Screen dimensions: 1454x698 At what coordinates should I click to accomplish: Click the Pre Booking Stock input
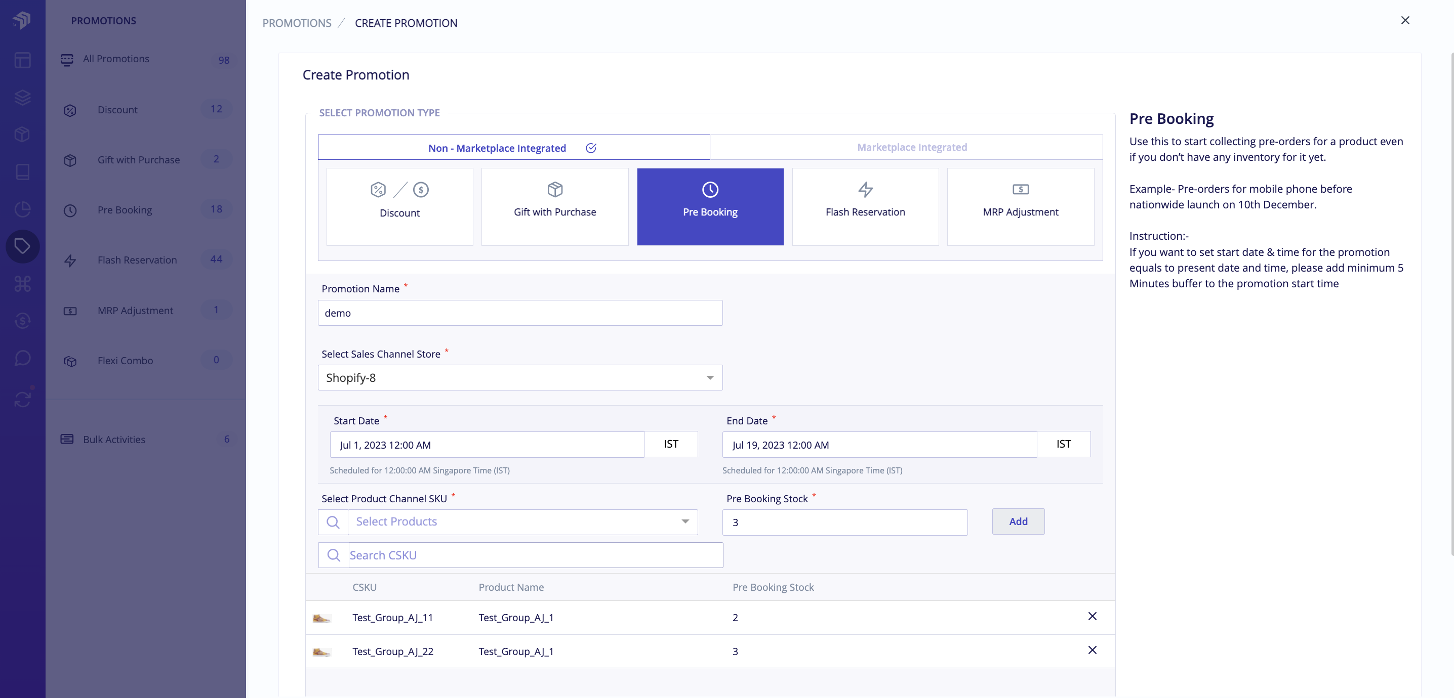(x=845, y=522)
